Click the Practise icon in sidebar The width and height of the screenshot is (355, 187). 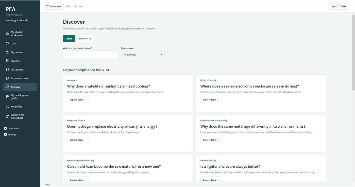click(7, 61)
